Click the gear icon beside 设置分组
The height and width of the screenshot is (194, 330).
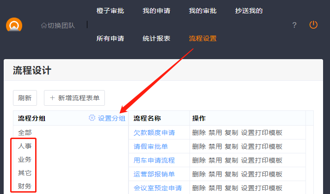click(92, 118)
